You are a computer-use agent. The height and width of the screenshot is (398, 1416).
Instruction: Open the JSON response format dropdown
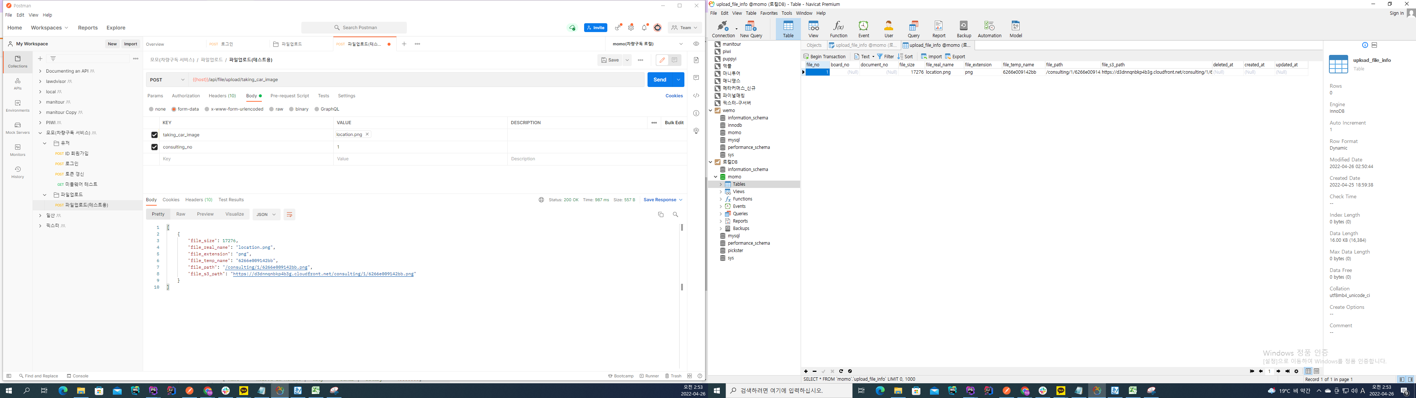266,214
